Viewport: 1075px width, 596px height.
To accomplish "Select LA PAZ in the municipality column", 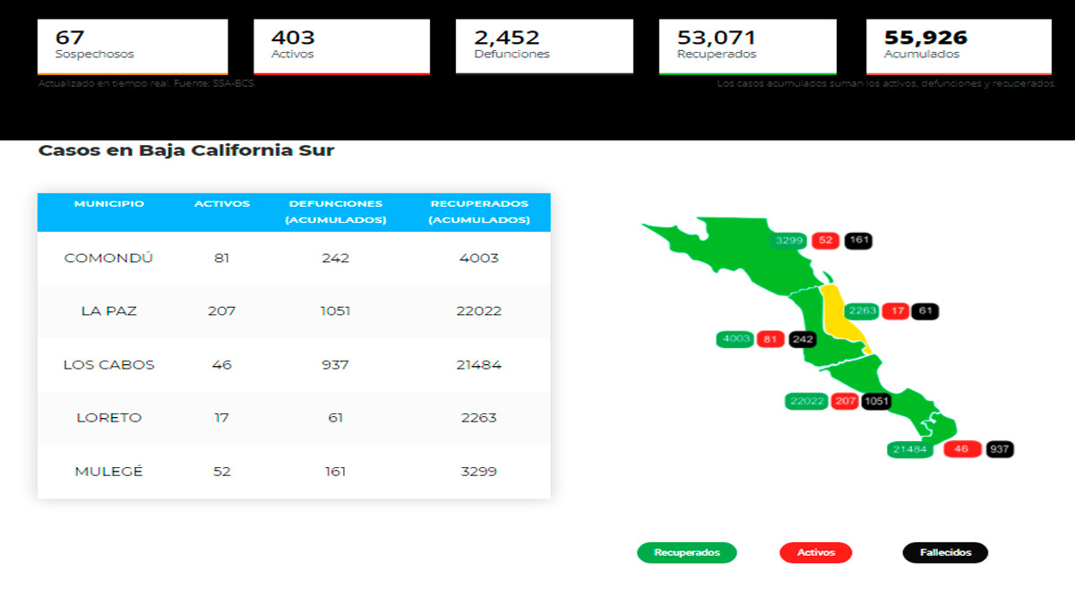I will pyautogui.click(x=109, y=311).
